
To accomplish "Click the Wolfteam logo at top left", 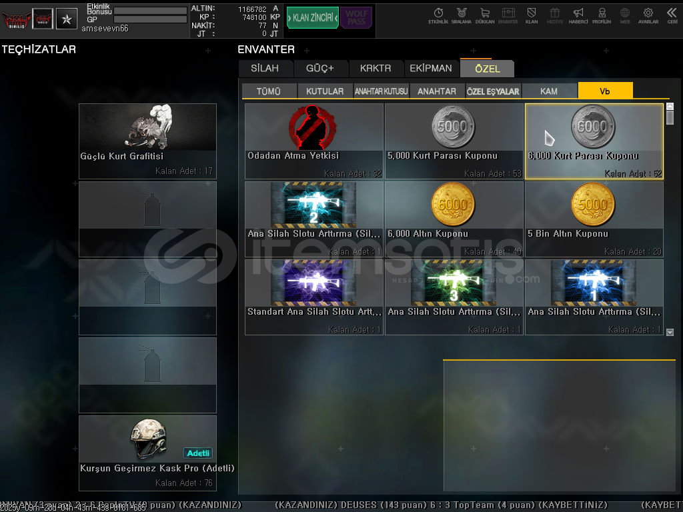I will click(16, 19).
